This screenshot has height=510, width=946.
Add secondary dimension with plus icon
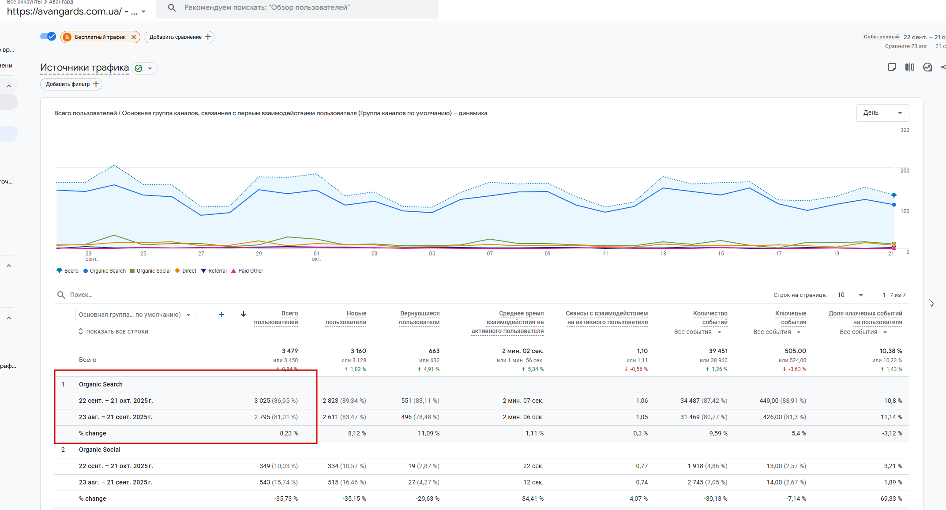tap(221, 315)
